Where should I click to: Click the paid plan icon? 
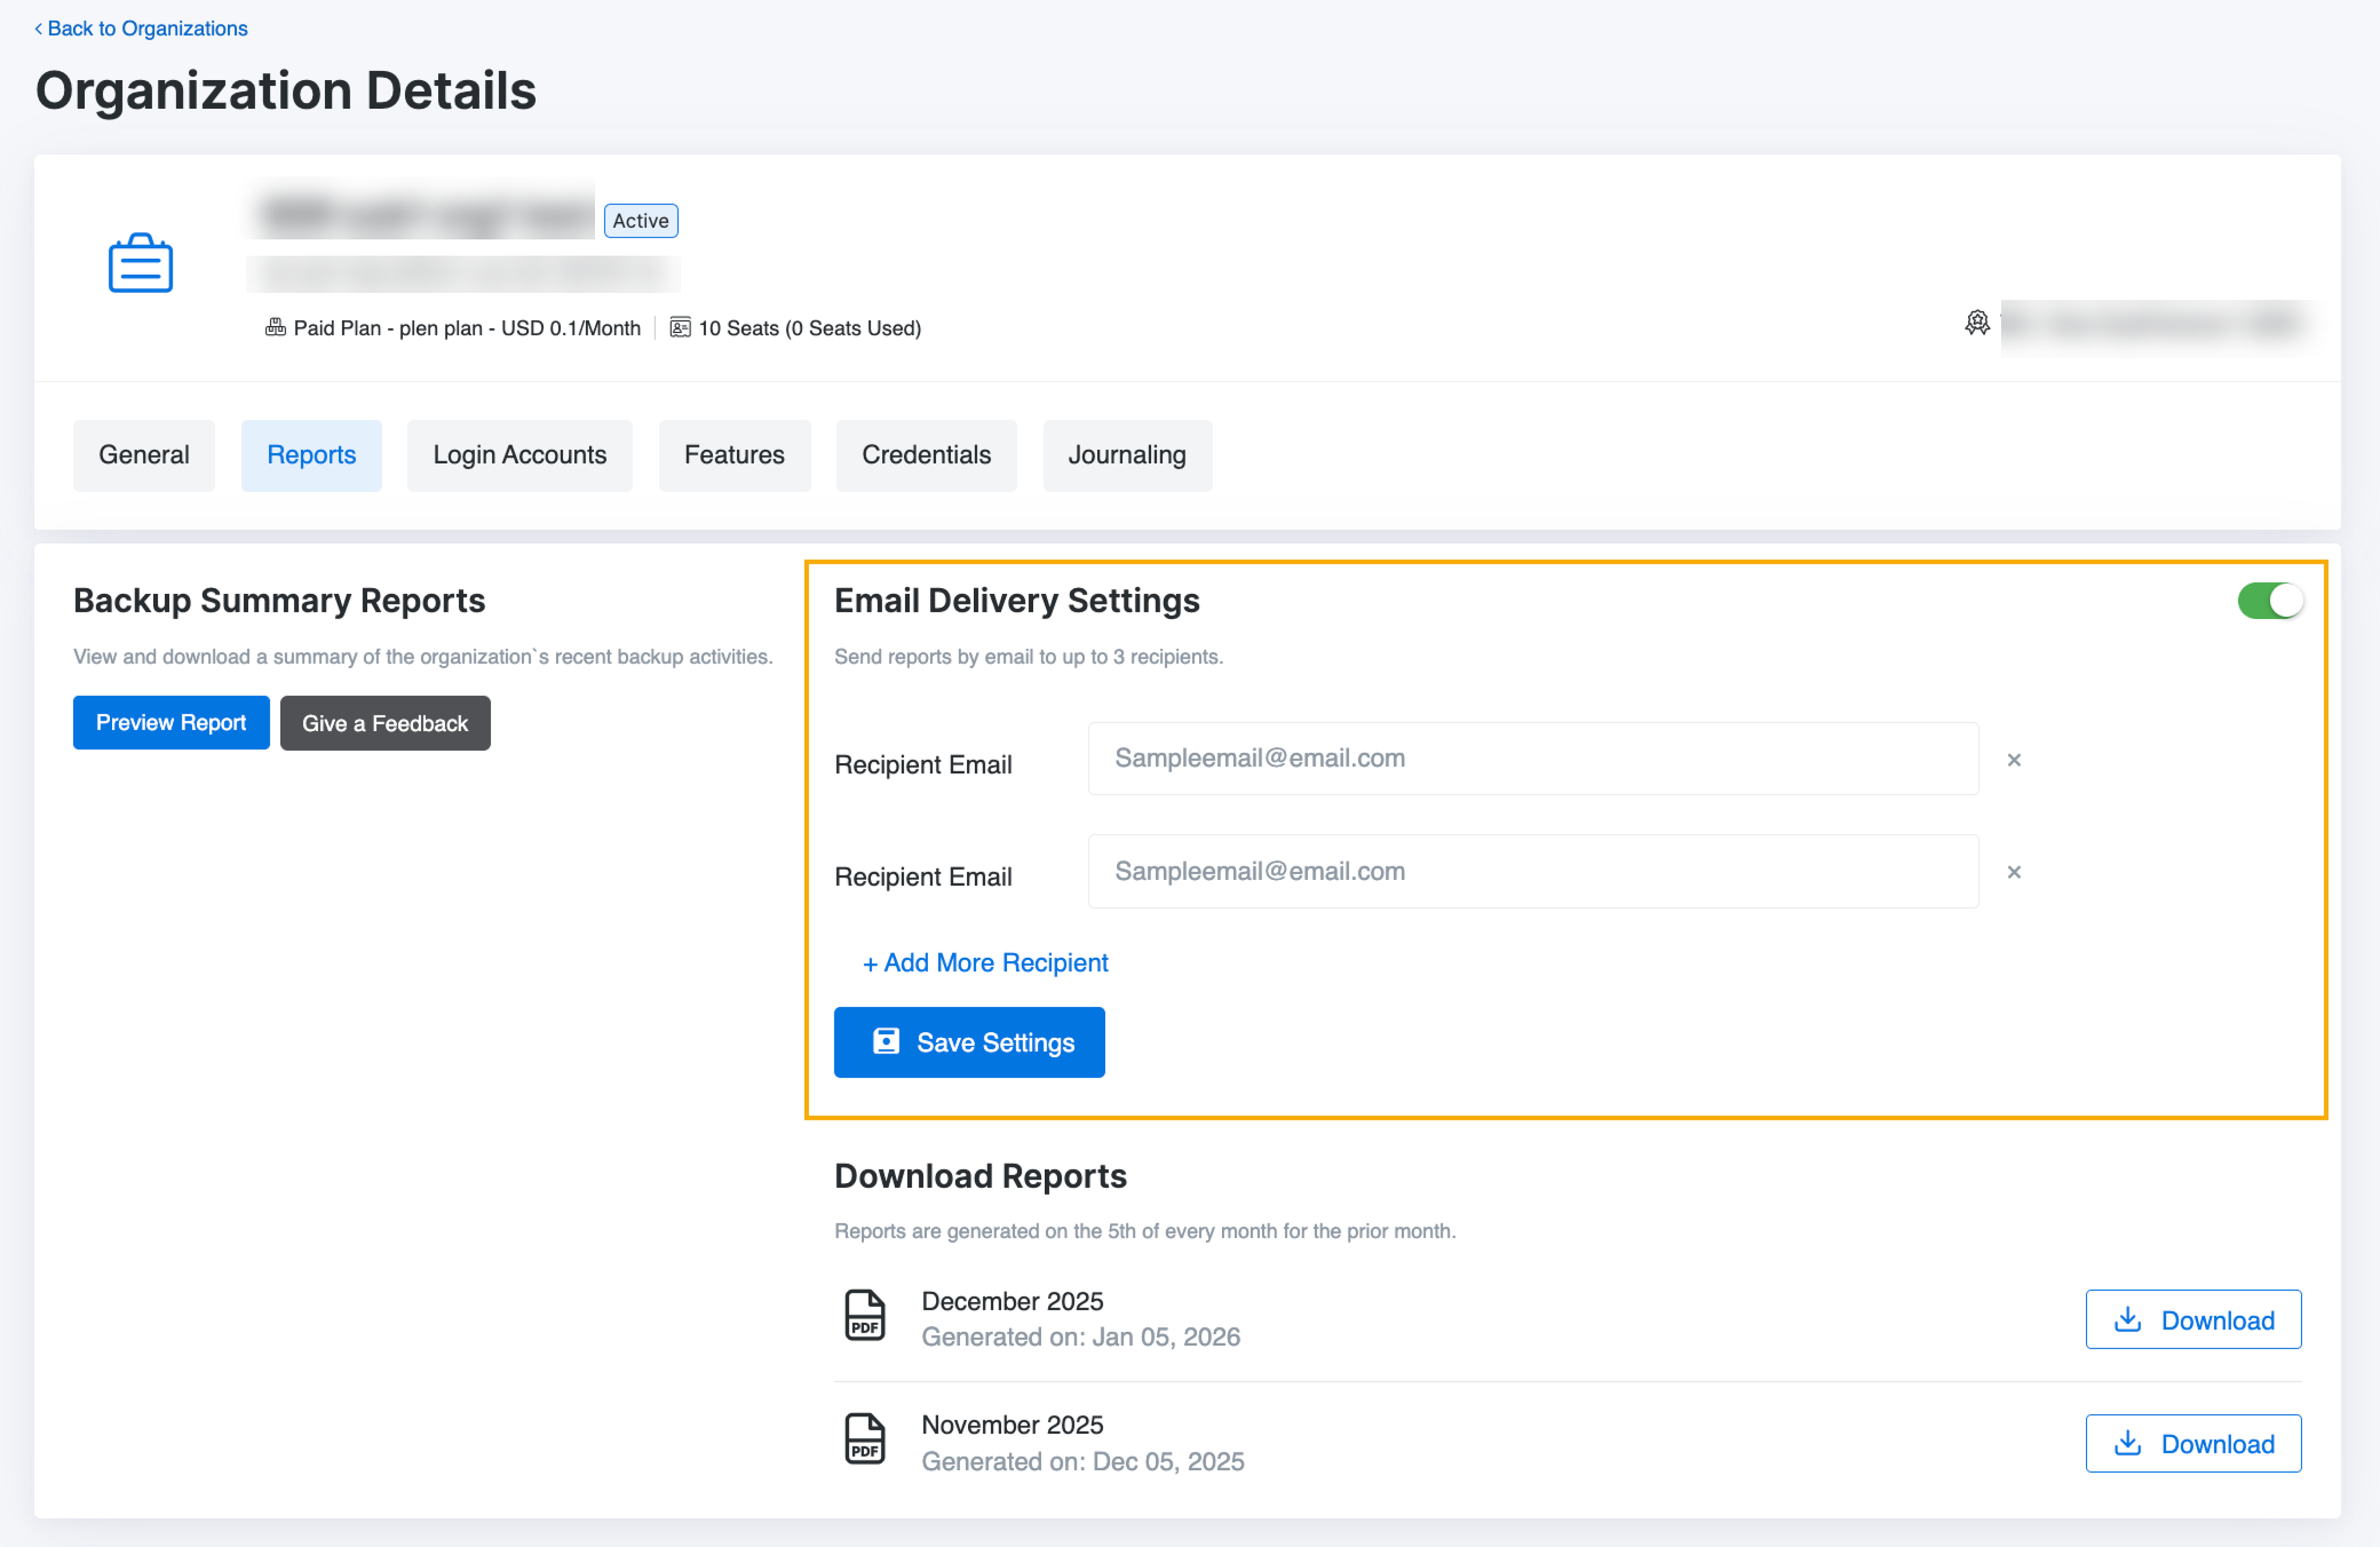tap(275, 328)
